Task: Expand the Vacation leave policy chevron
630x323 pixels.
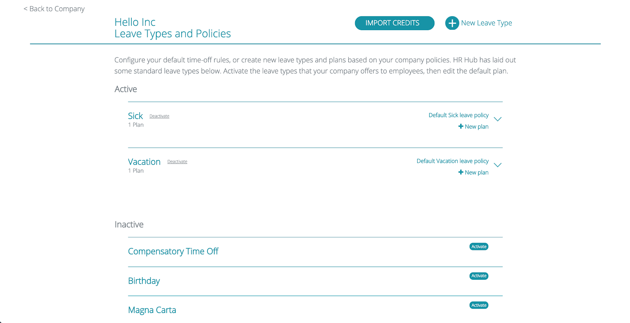Action: [497, 165]
